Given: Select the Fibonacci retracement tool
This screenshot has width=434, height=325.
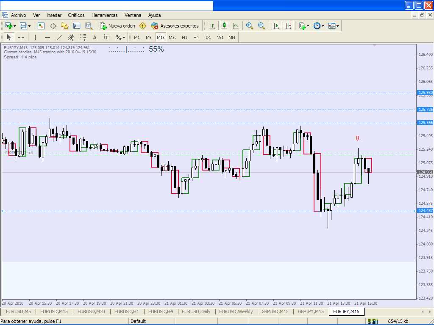Looking at the screenshot, I should point(83,37).
